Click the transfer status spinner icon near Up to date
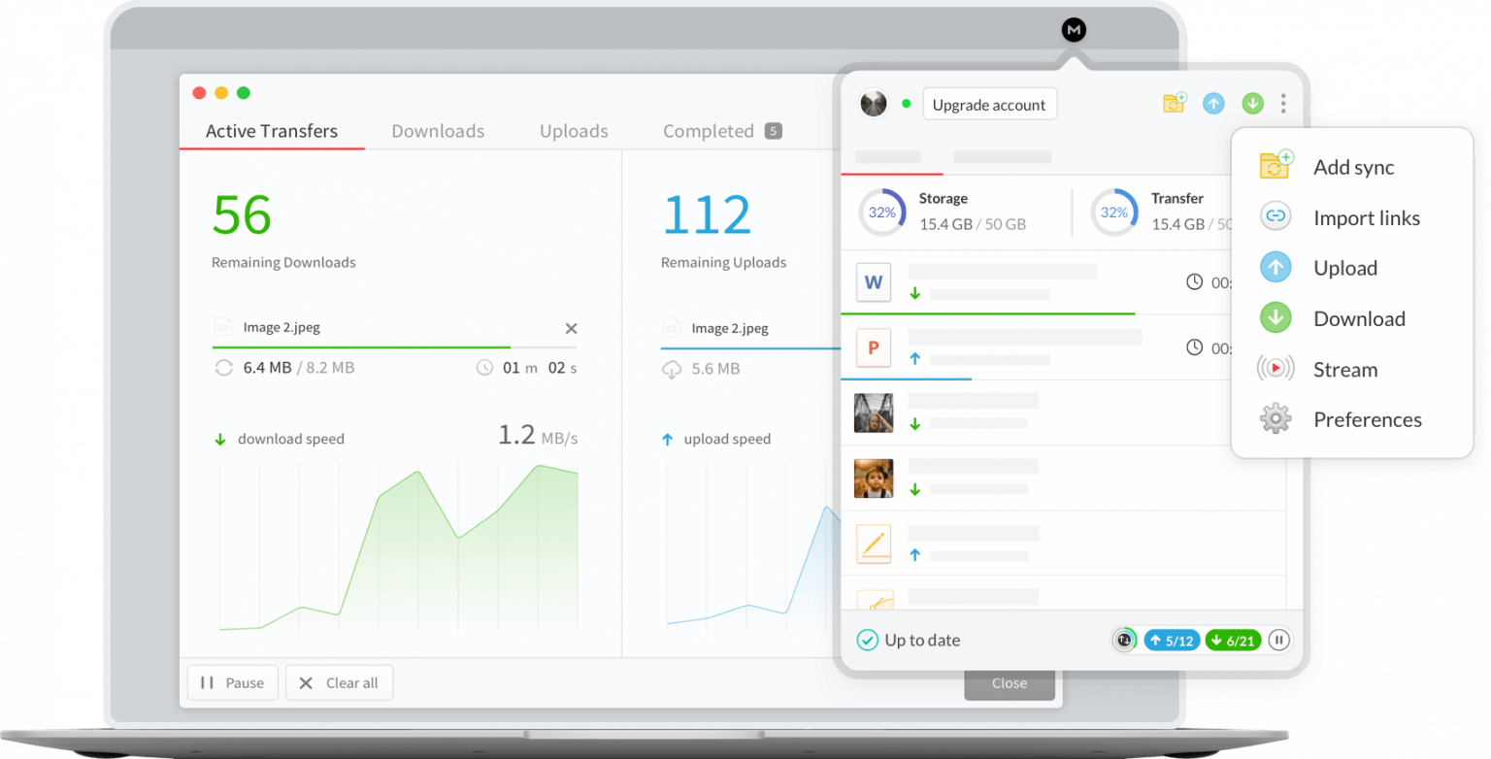The image size is (1491, 759). [1124, 640]
